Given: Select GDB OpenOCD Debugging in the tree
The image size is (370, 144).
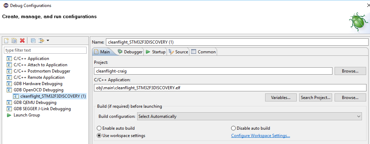Looking at the screenshot, I should [37, 90].
